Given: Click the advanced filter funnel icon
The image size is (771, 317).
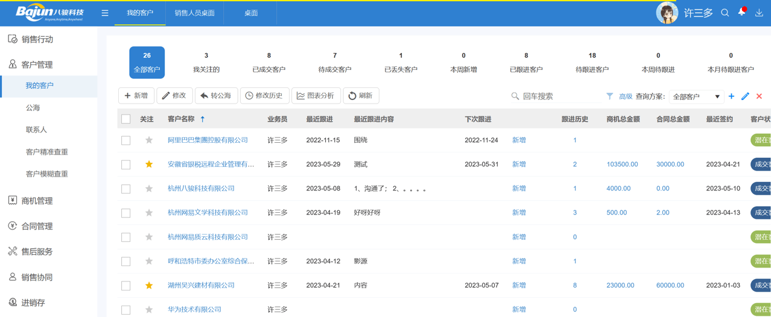Looking at the screenshot, I should 610,96.
